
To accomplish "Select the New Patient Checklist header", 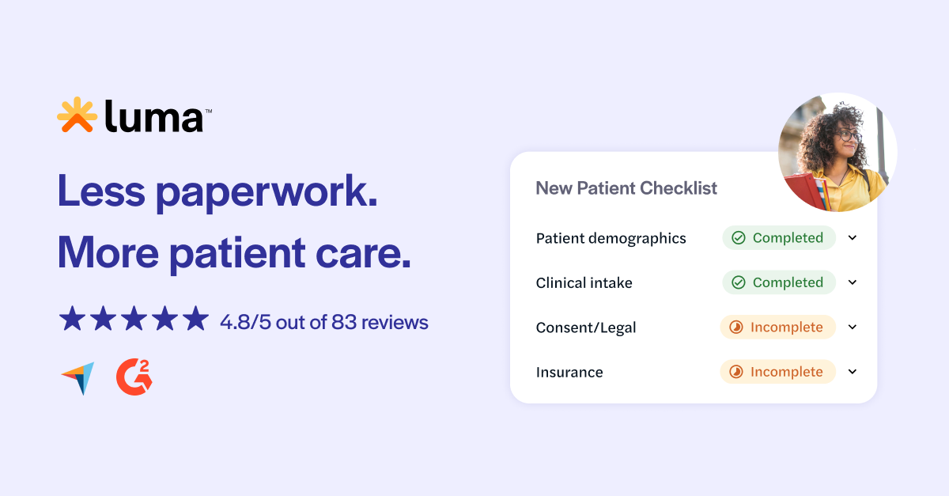I will [626, 188].
